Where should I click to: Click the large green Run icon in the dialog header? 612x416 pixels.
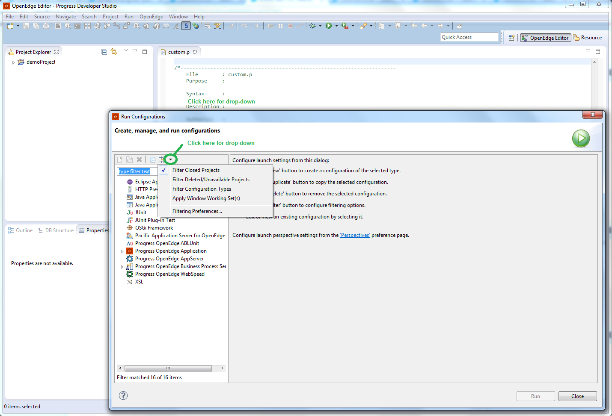(581, 139)
